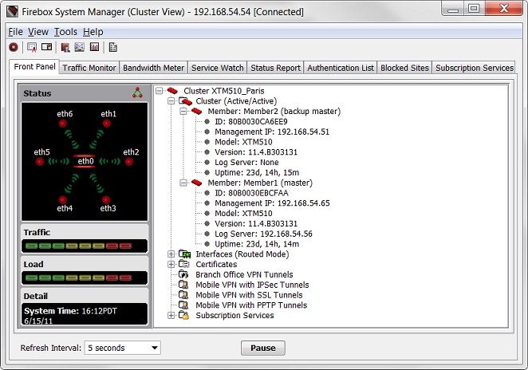Screen dimensions: 528x370
Task: Click the certificate ribbon toolbar icon
Action: (32, 48)
